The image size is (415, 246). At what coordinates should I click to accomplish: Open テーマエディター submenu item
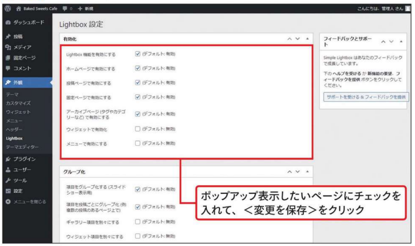(22, 147)
